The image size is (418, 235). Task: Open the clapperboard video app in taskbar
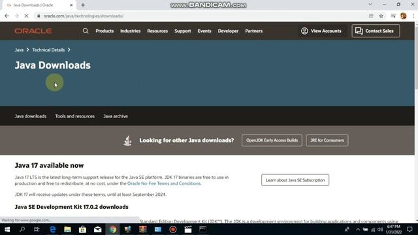point(188,229)
